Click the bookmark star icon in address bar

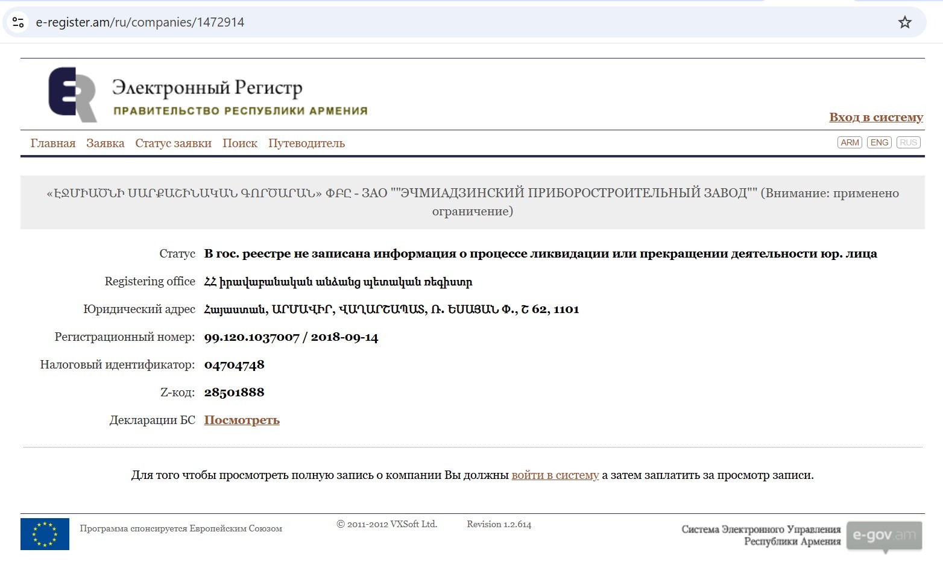click(904, 22)
